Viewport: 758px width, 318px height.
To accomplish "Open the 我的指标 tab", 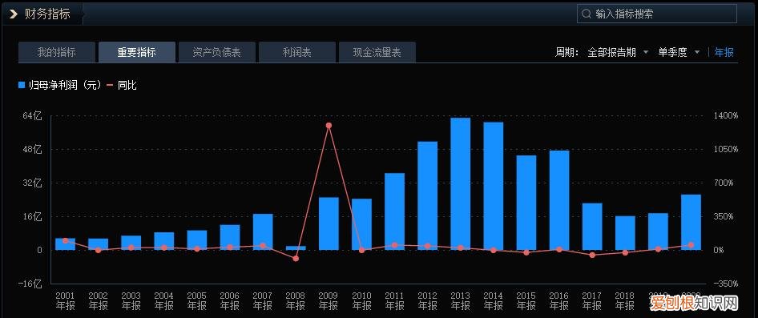I will coord(57,52).
